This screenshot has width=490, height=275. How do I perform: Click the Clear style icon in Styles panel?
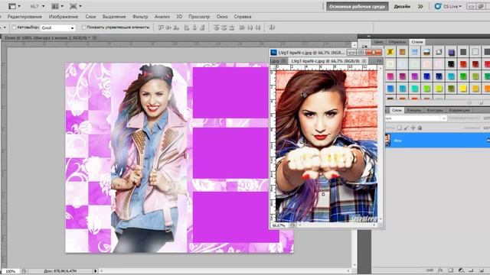(469, 102)
